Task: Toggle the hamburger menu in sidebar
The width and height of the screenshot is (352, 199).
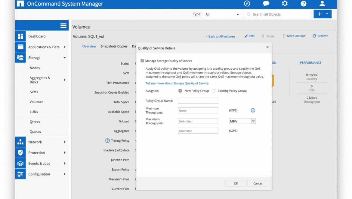Action: pyautogui.click(x=63, y=26)
